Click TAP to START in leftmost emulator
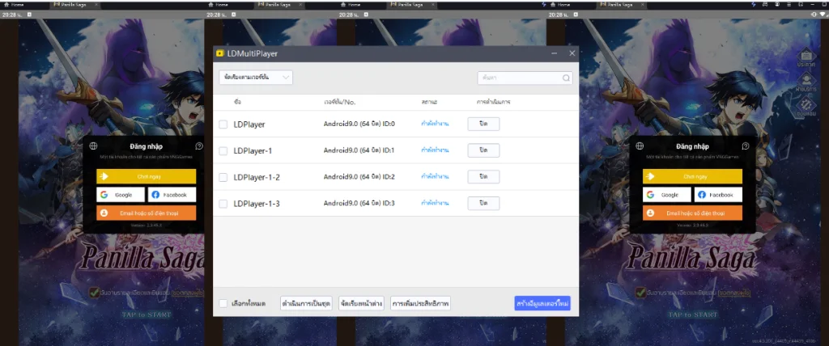 [x=147, y=314]
